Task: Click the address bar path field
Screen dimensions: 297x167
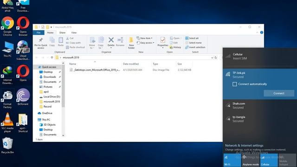Action: pyautogui.click(x=136, y=58)
